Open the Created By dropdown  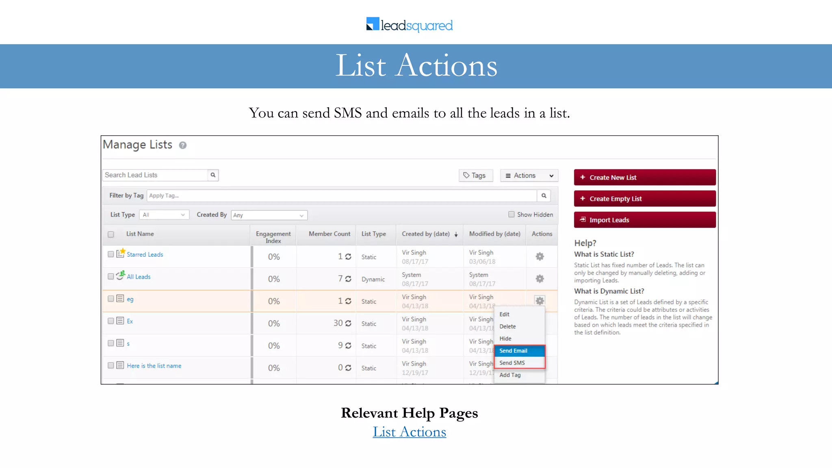click(269, 215)
